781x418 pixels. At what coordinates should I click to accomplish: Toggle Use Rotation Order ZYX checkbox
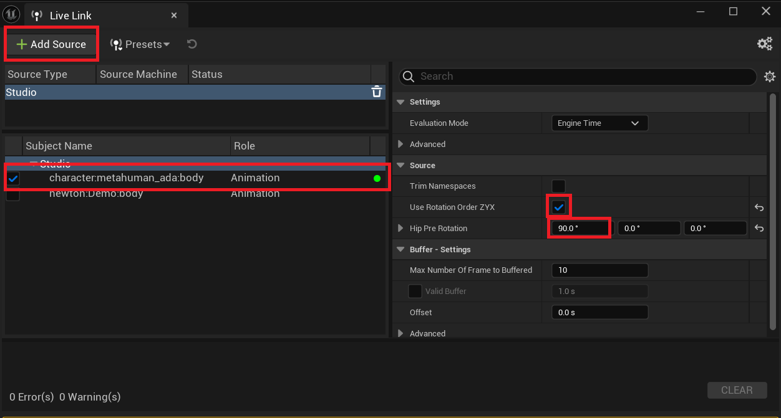point(558,207)
